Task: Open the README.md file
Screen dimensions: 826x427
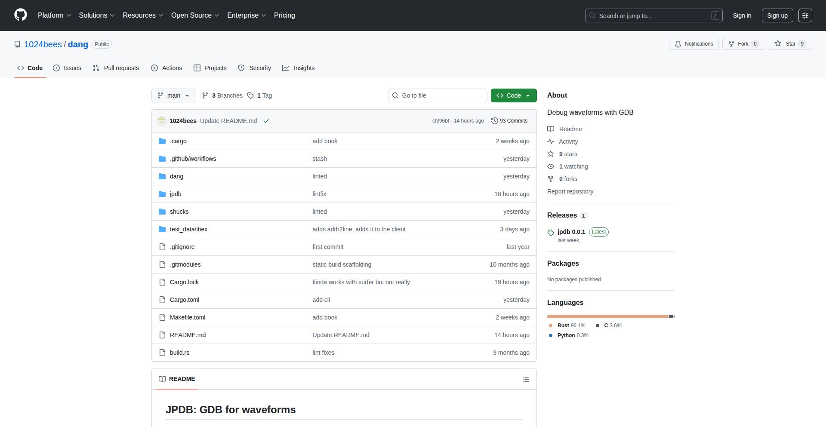Action: (x=188, y=335)
